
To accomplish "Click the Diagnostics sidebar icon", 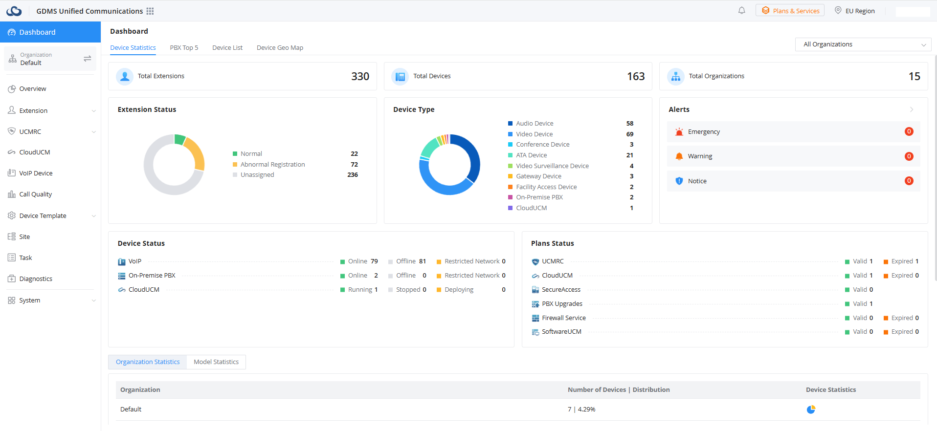I will pyautogui.click(x=12, y=279).
